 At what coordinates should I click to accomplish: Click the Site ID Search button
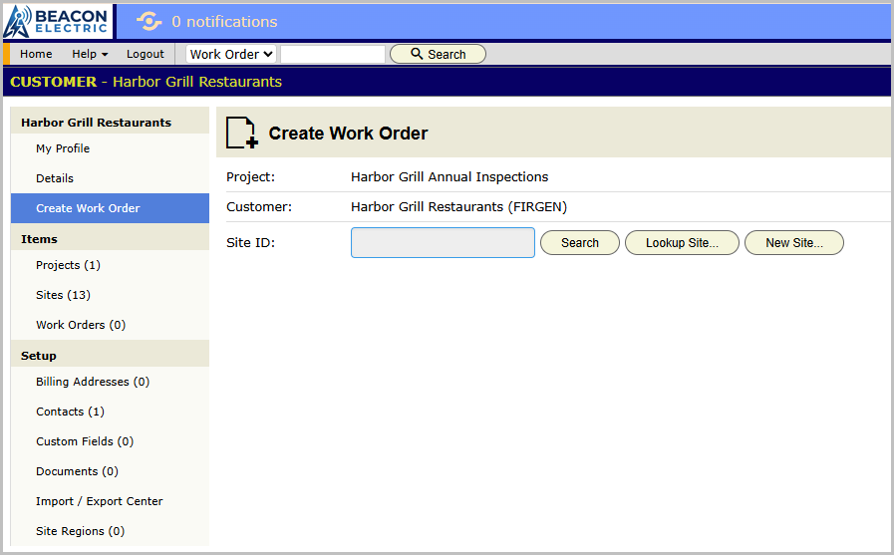(x=580, y=243)
